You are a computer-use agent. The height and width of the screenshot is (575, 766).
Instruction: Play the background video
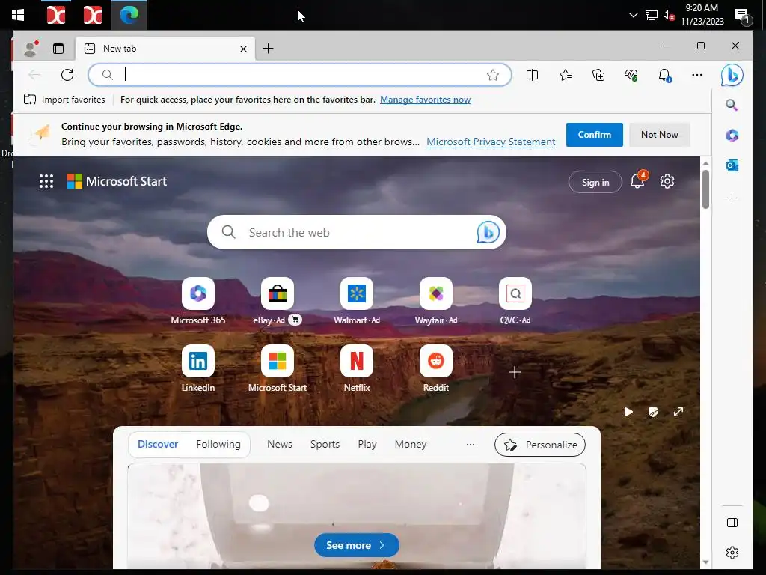tap(628, 413)
